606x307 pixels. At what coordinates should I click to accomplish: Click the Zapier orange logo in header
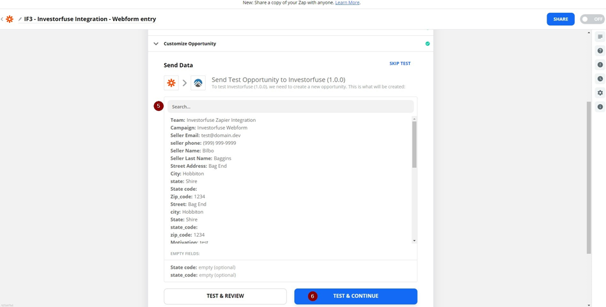[10, 19]
